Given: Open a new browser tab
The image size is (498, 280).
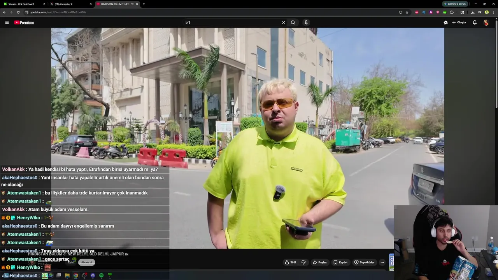Looking at the screenshot, I should pyautogui.click(x=144, y=4).
